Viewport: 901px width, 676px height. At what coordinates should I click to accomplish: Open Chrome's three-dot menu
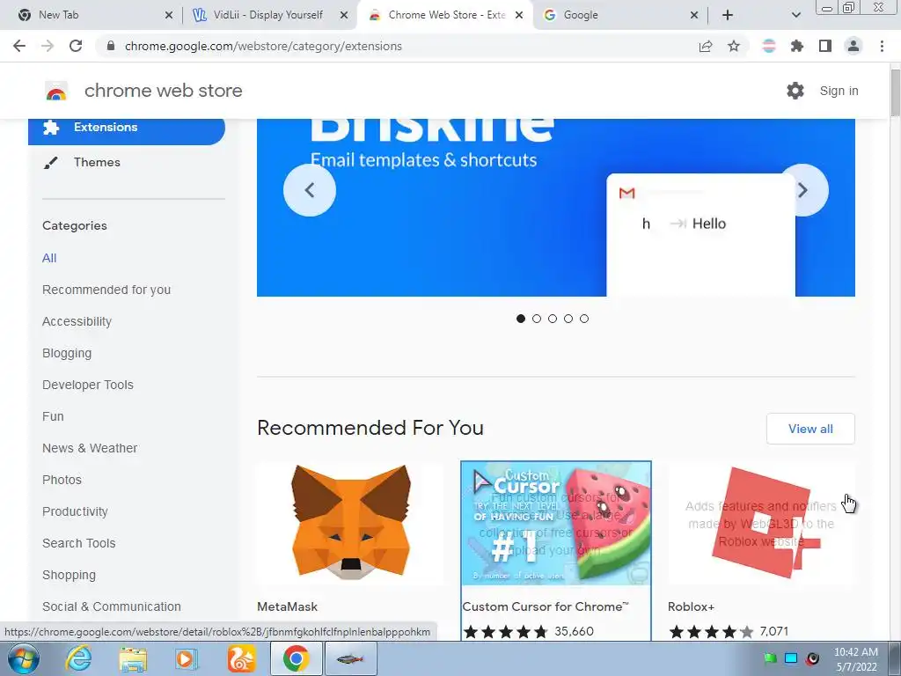click(x=882, y=46)
